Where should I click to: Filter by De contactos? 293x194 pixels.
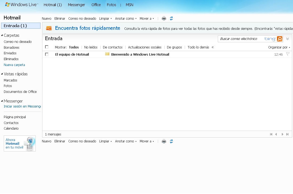pos(113,47)
